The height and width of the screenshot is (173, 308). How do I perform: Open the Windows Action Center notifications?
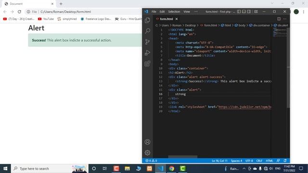click(x=301, y=169)
